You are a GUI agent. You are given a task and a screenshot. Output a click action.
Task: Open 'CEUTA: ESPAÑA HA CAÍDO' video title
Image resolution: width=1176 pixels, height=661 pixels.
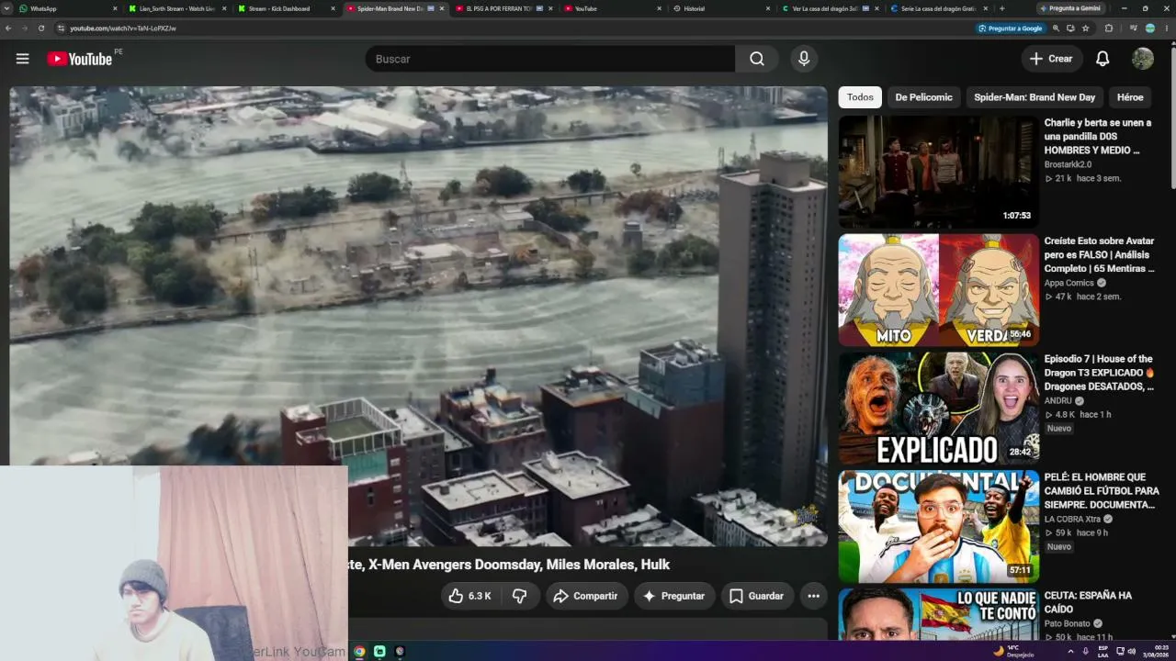1088,602
